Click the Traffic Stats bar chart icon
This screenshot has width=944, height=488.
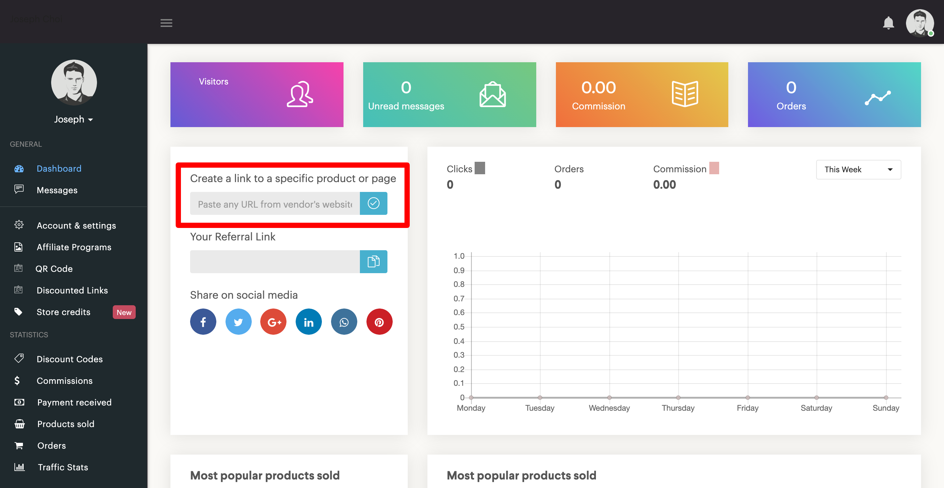[x=19, y=467]
